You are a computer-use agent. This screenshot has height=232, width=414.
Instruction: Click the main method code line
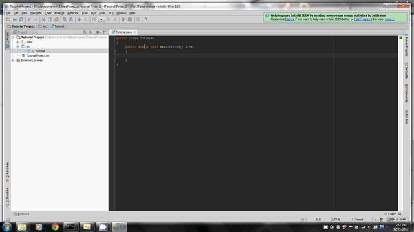click(x=160, y=47)
